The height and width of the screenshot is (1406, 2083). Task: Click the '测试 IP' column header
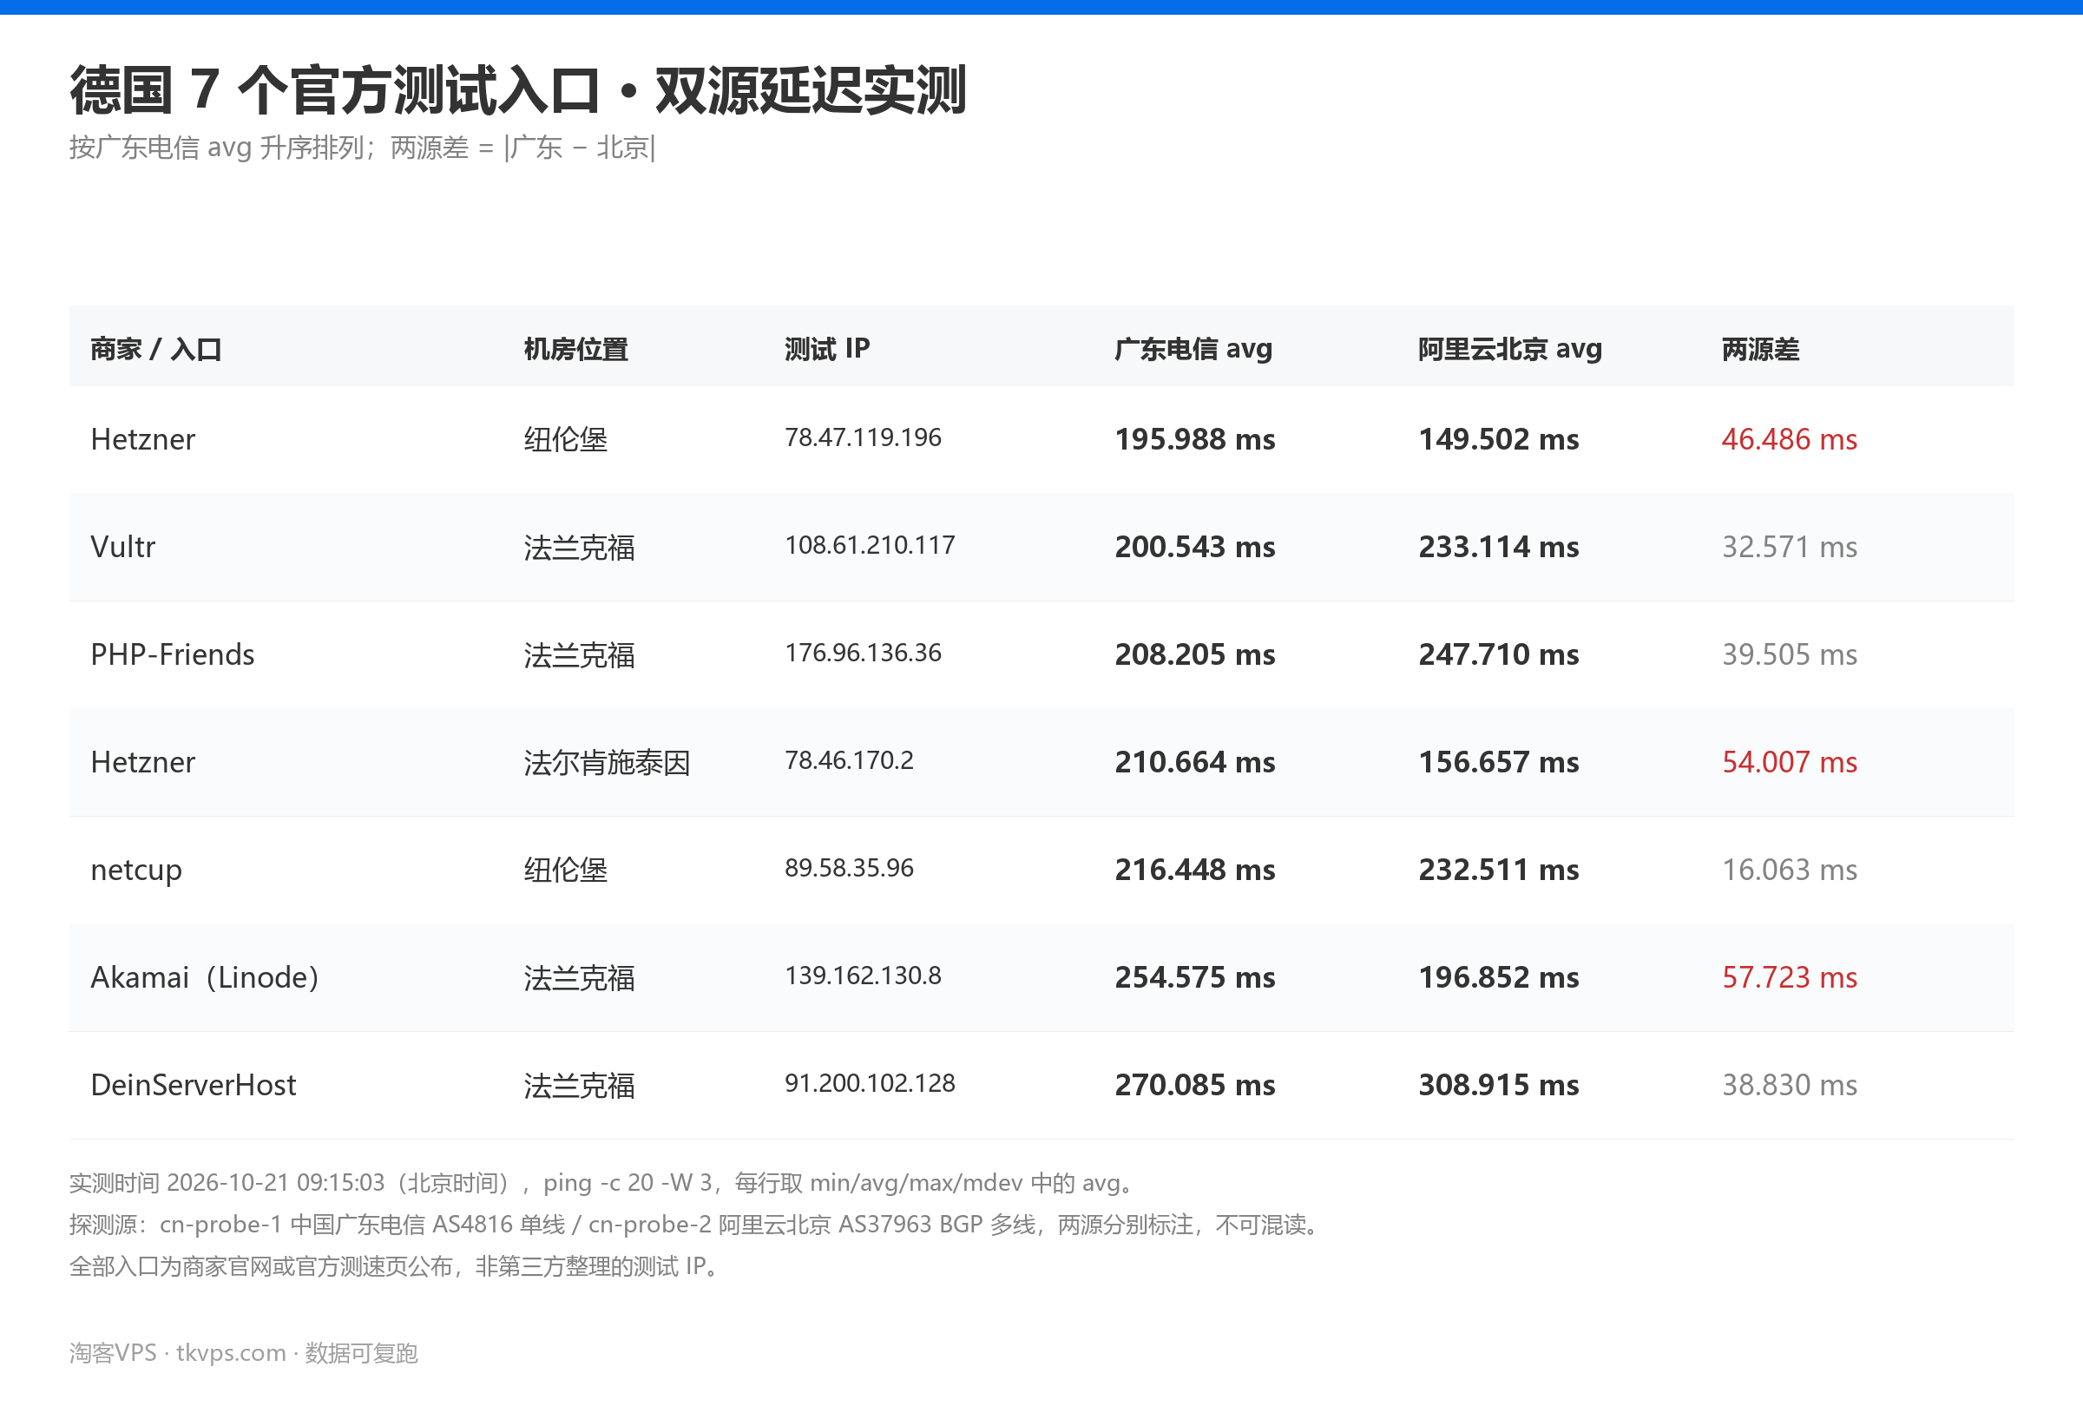pos(826,350)
